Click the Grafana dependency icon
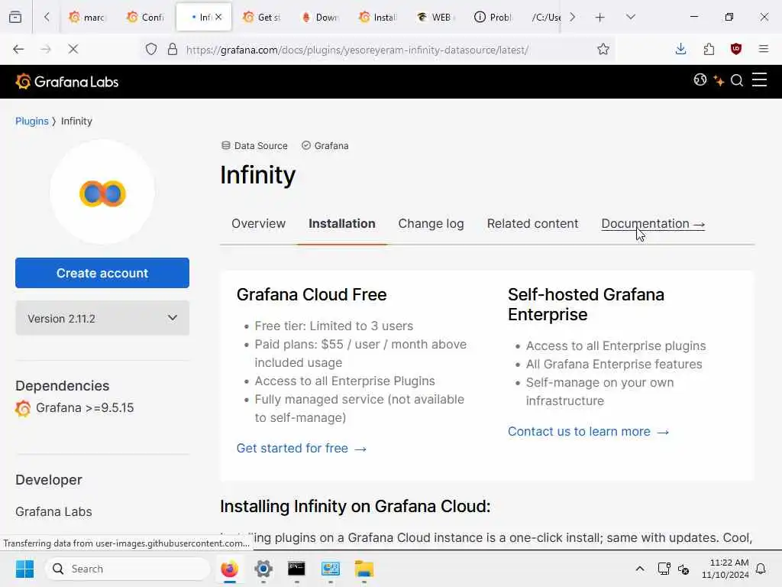 pos(23,408)
